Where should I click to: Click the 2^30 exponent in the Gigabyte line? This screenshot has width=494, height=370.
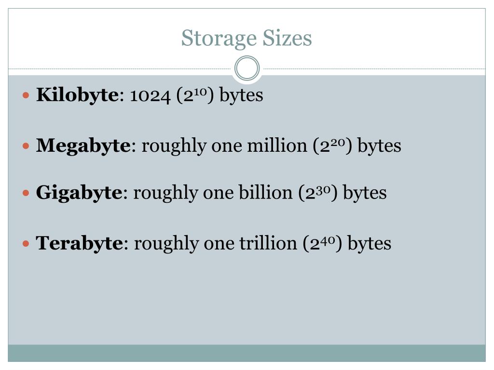[318, 193]
